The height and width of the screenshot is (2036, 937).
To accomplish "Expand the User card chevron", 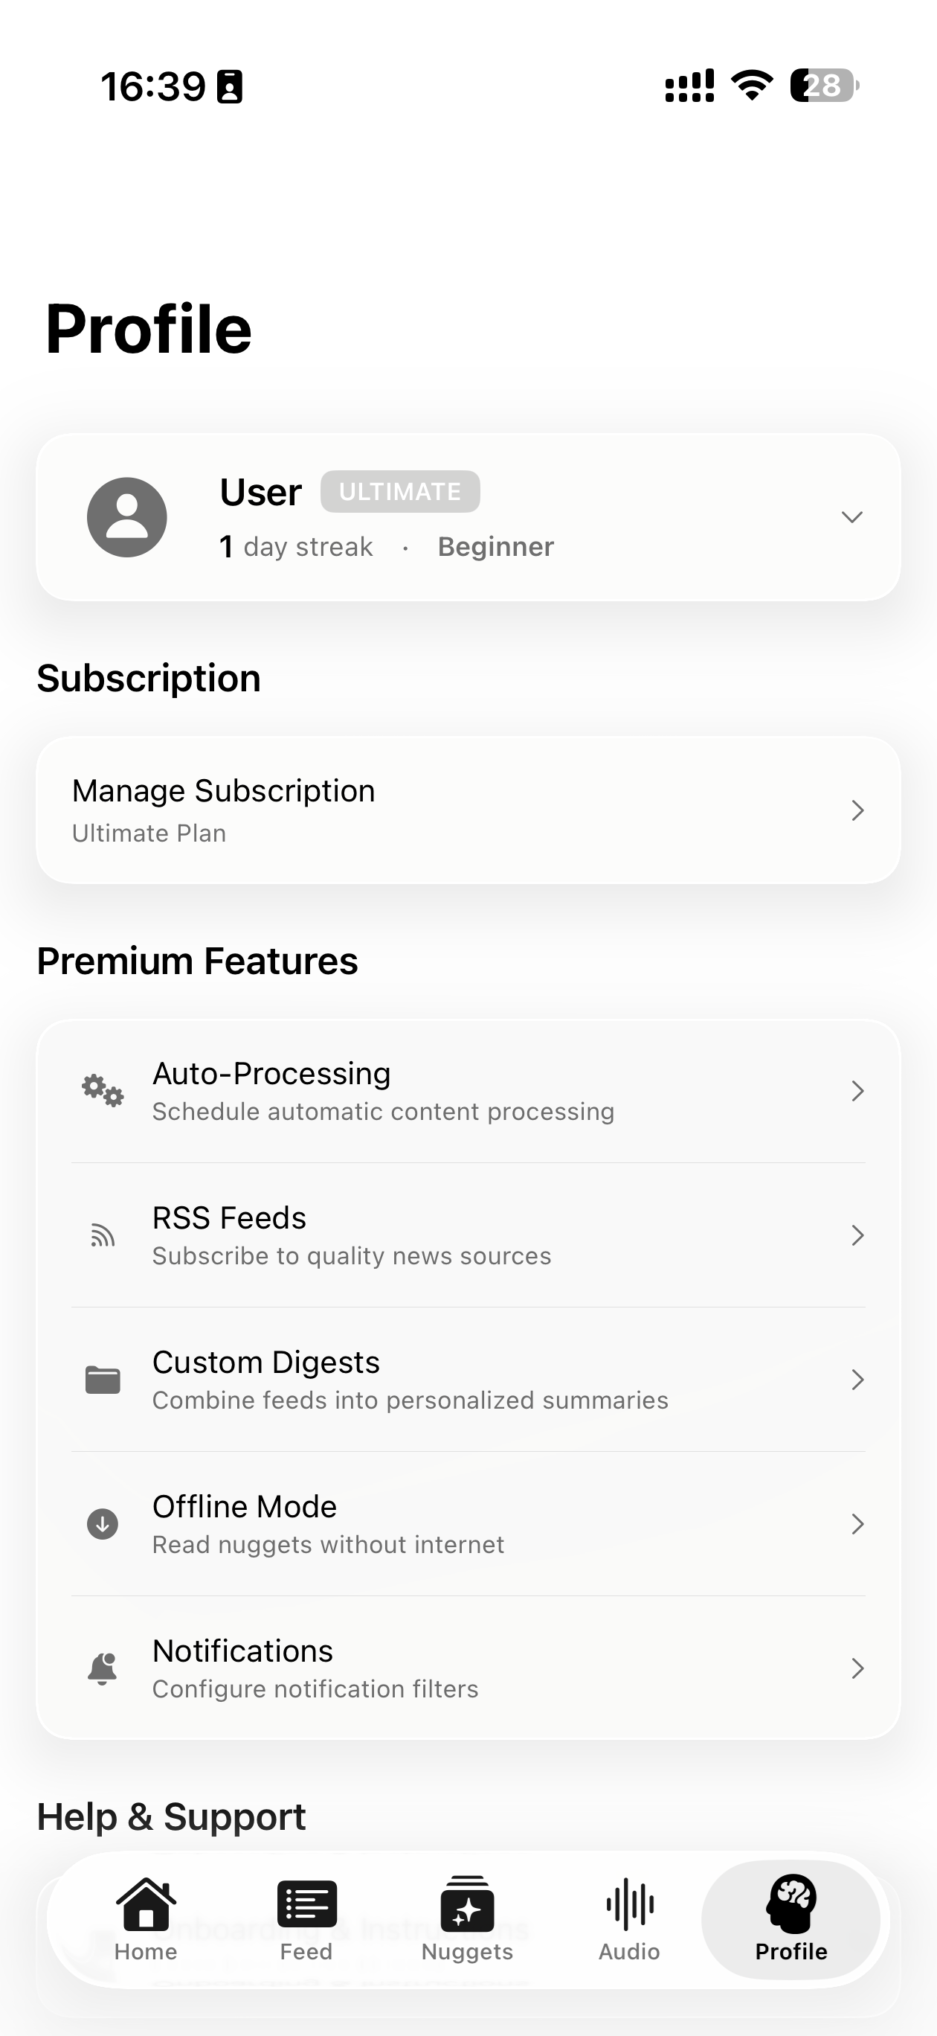I will [851, 517].
